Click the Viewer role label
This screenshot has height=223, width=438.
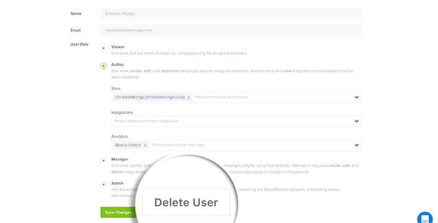tap(118, 47)
